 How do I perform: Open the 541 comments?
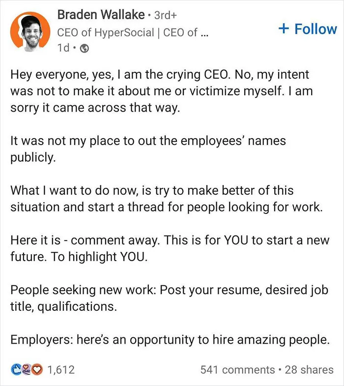(x=237, y=370)
